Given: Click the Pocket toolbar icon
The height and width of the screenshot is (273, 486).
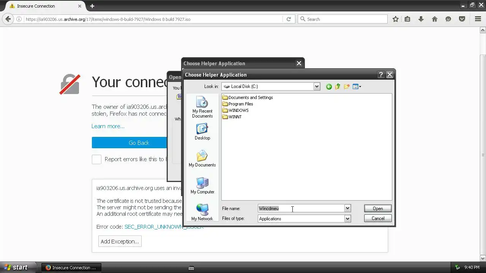Looking at the screenshot, I should pyautogui.click(x=462, y=19).
